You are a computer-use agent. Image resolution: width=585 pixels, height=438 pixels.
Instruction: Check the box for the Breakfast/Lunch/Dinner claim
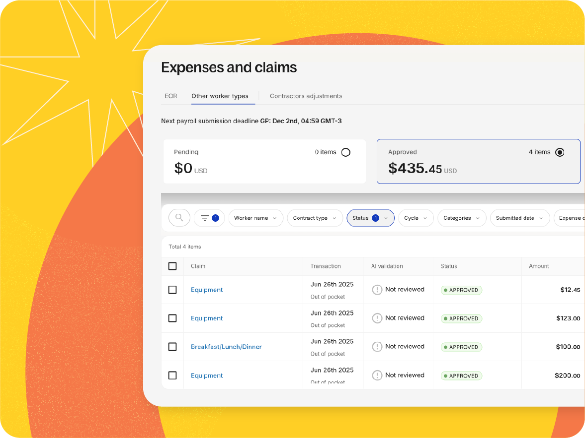tap(172, 347)
